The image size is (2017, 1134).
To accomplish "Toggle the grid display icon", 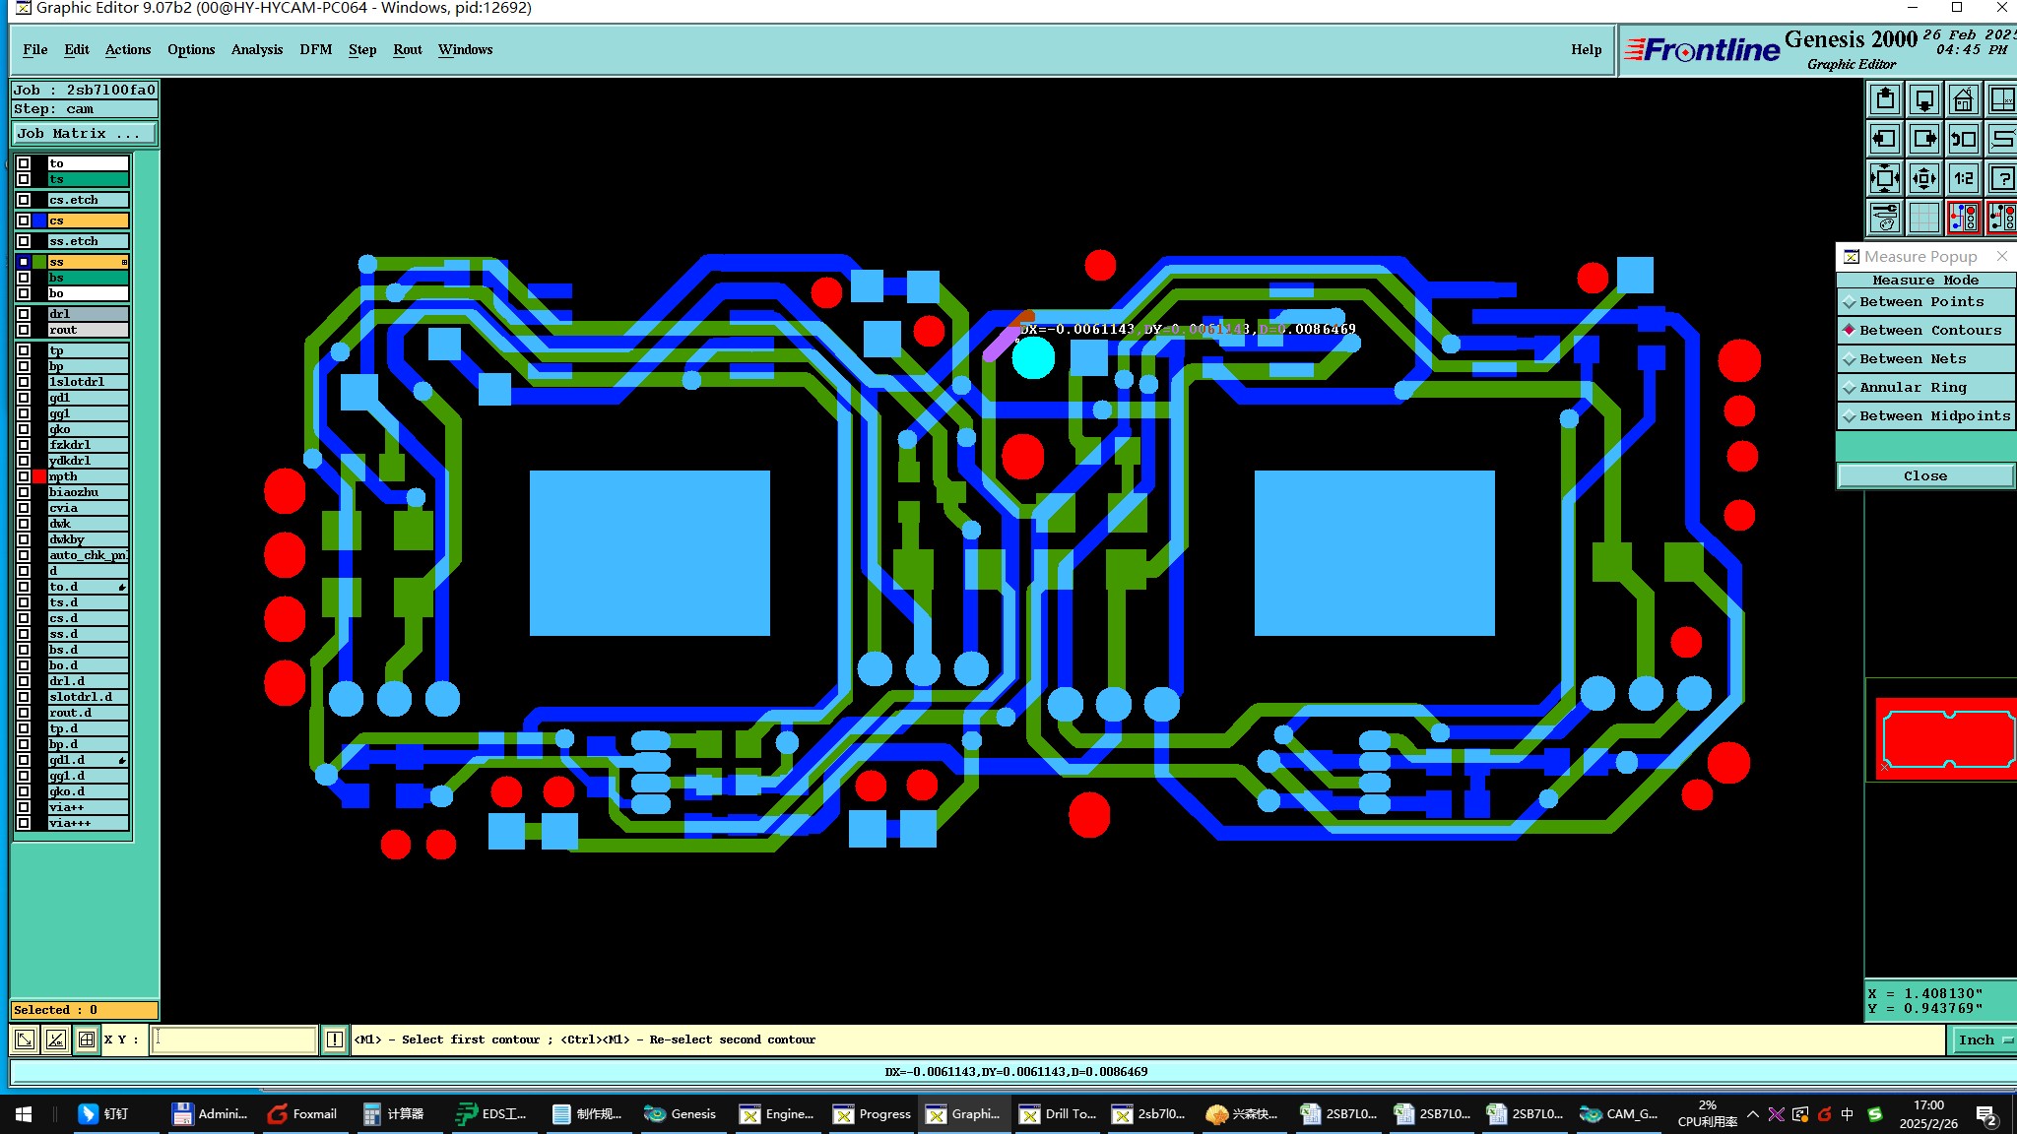I will 1923,218.
